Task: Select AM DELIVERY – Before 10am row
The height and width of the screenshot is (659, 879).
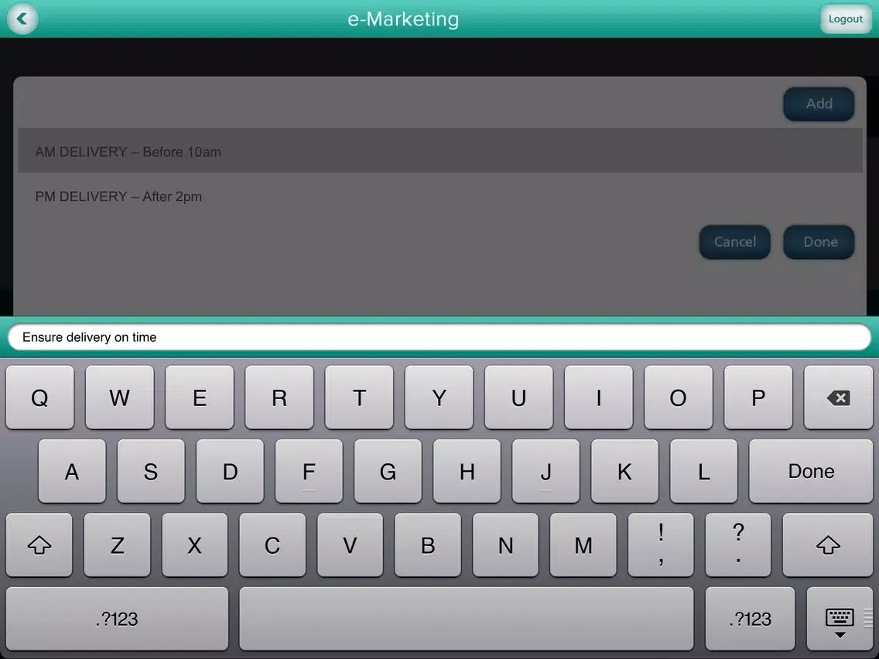Action: click(440, 152)
